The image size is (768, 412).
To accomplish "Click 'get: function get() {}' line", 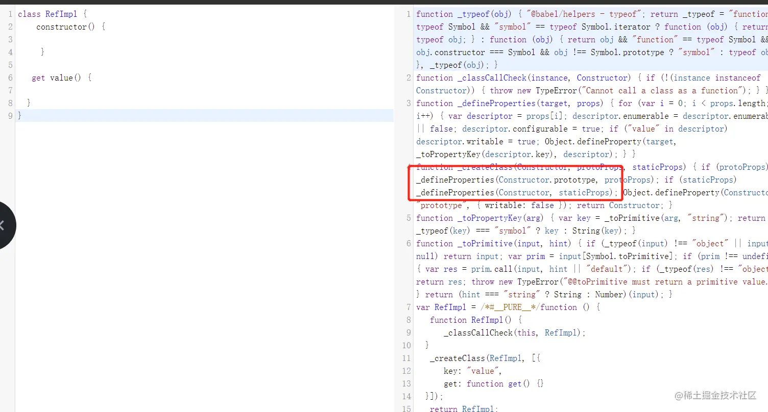I will coord(494,384).
